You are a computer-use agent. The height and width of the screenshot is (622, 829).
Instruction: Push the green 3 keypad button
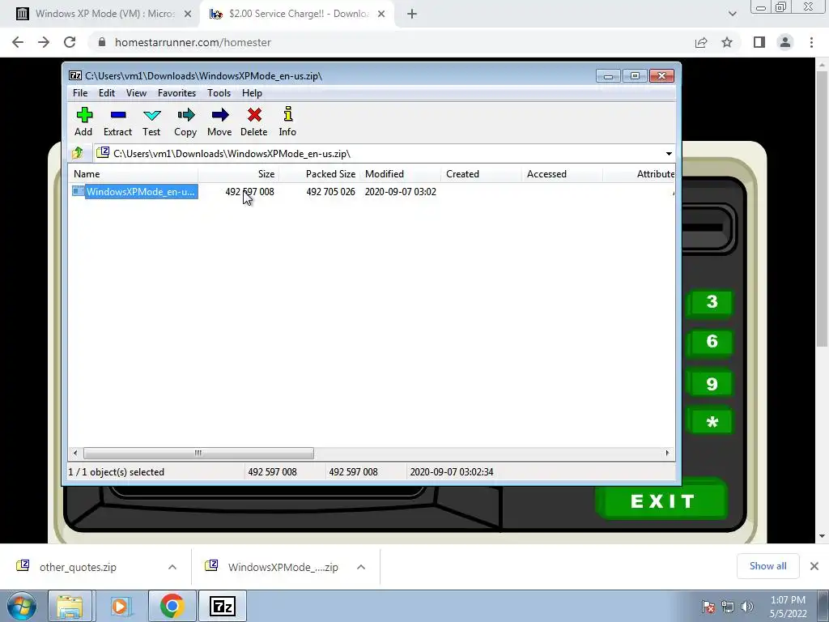click(x=712, y=303)
